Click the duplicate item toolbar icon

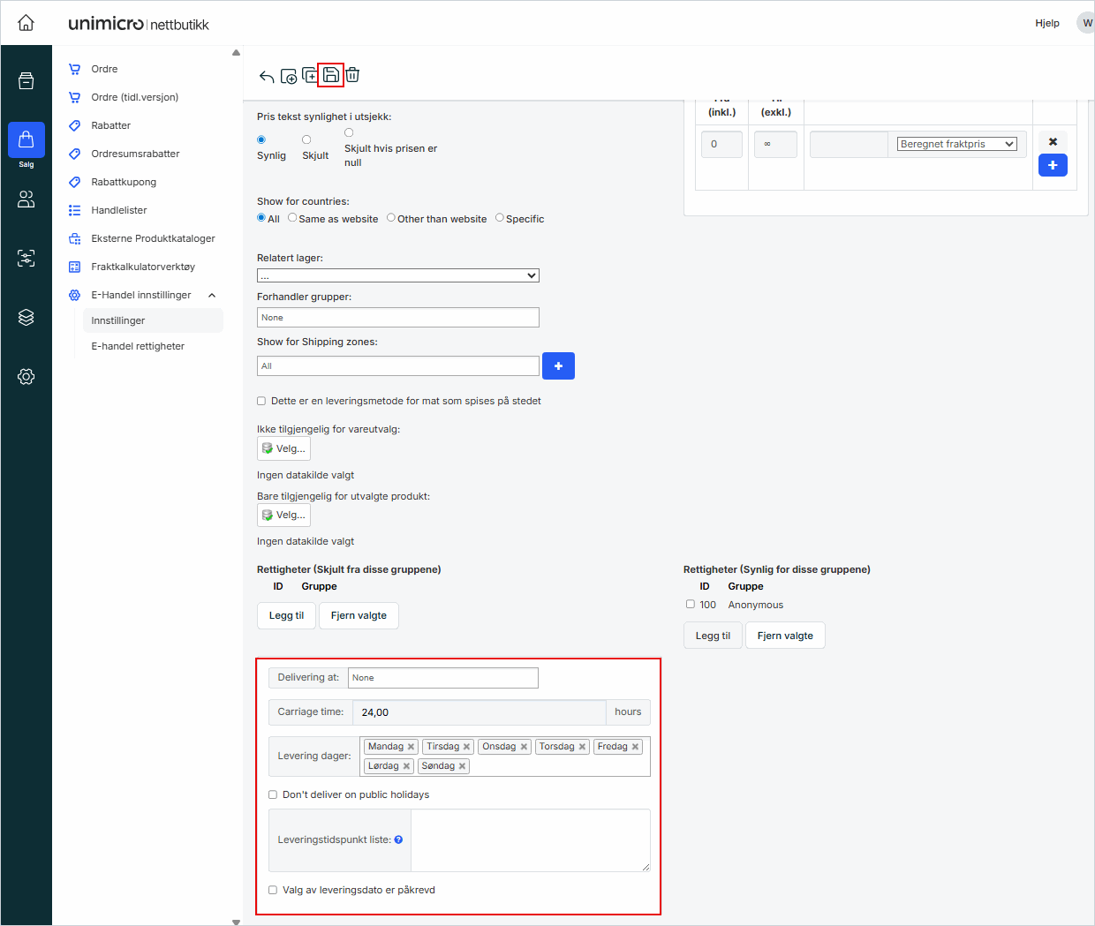pyautogui.click(x=309, y=75)
